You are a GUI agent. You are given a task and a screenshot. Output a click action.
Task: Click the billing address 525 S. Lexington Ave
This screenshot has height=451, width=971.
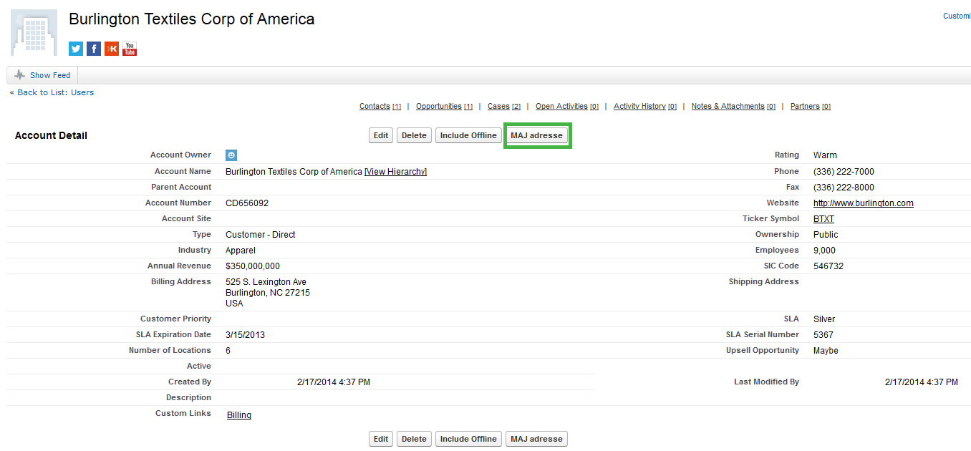click(x=266, y=282)
